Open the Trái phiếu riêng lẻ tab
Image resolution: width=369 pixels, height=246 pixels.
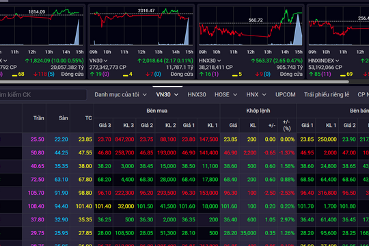coord(327,94)
